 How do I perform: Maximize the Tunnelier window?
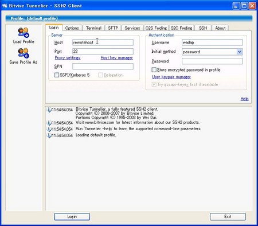244,6
